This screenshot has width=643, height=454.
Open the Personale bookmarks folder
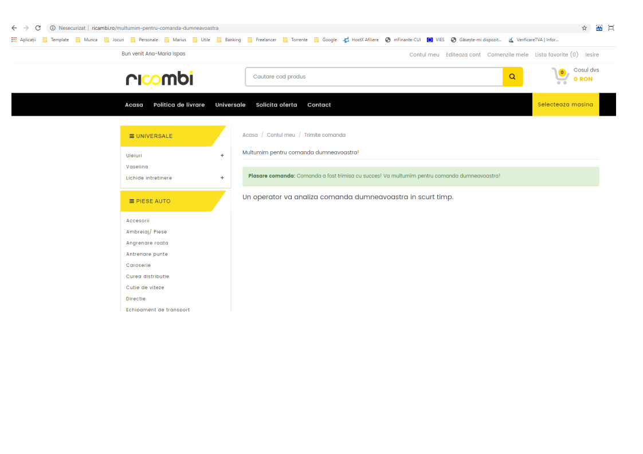(x=144, y=40)
